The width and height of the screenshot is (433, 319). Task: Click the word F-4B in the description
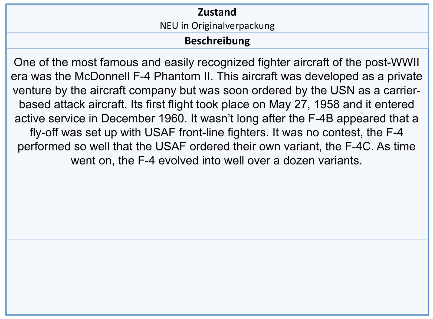[x=321, y=119]
